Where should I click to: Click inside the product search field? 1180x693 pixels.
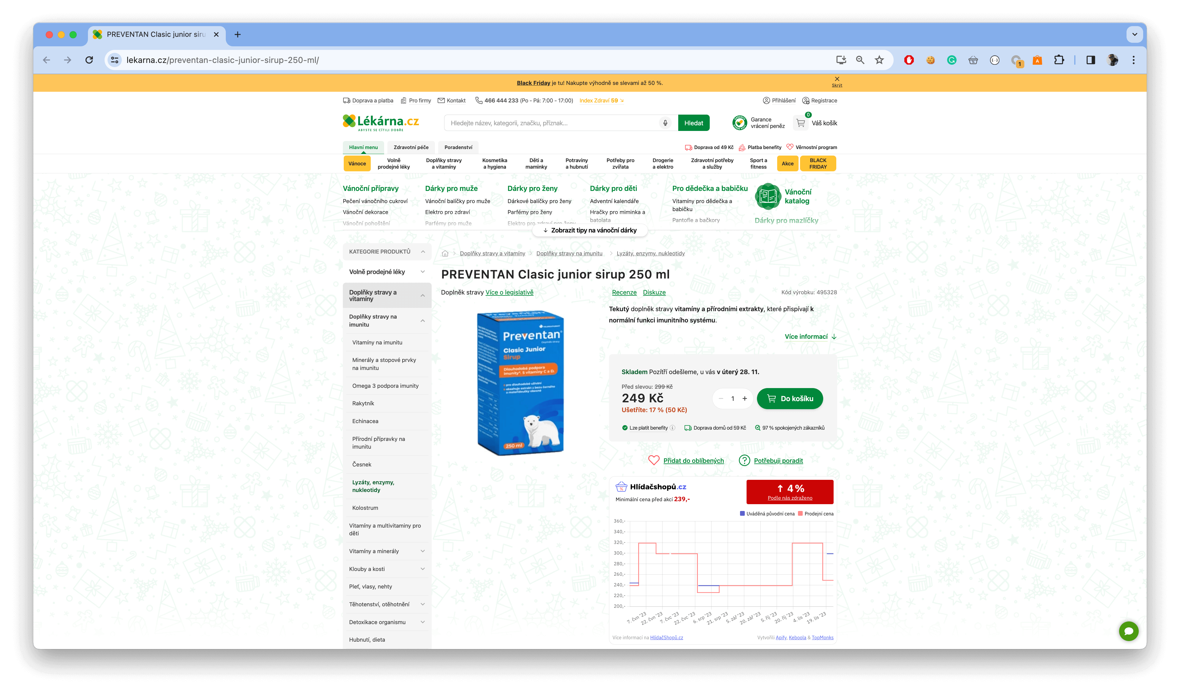coord(539,123)
